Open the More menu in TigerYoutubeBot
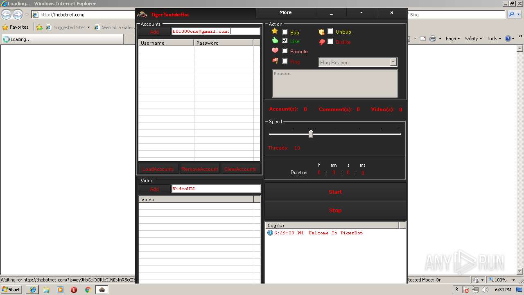The image size is (524, 295). [286, 13]
